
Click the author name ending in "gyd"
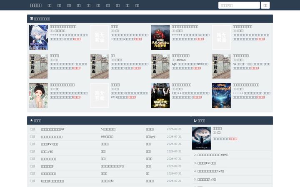pyautogui.click(x=150, y=137)
